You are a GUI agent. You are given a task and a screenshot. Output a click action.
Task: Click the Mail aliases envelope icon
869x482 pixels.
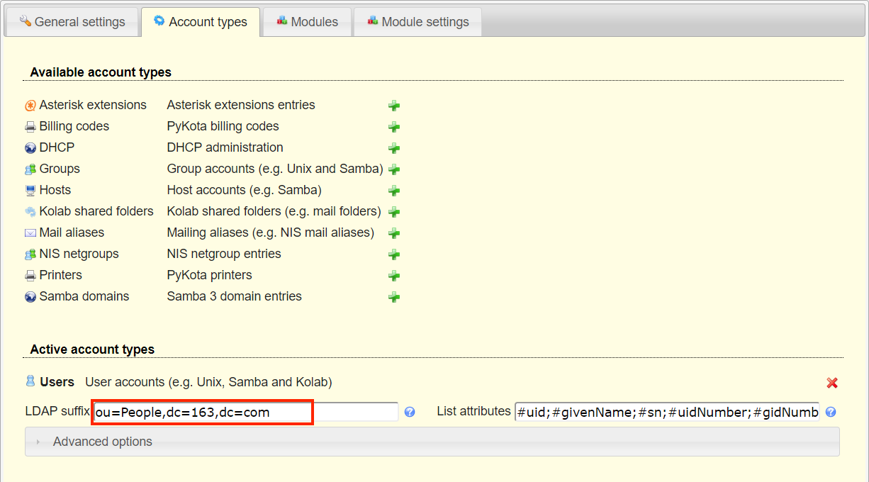pyautogui.click(x=30, y=233)
